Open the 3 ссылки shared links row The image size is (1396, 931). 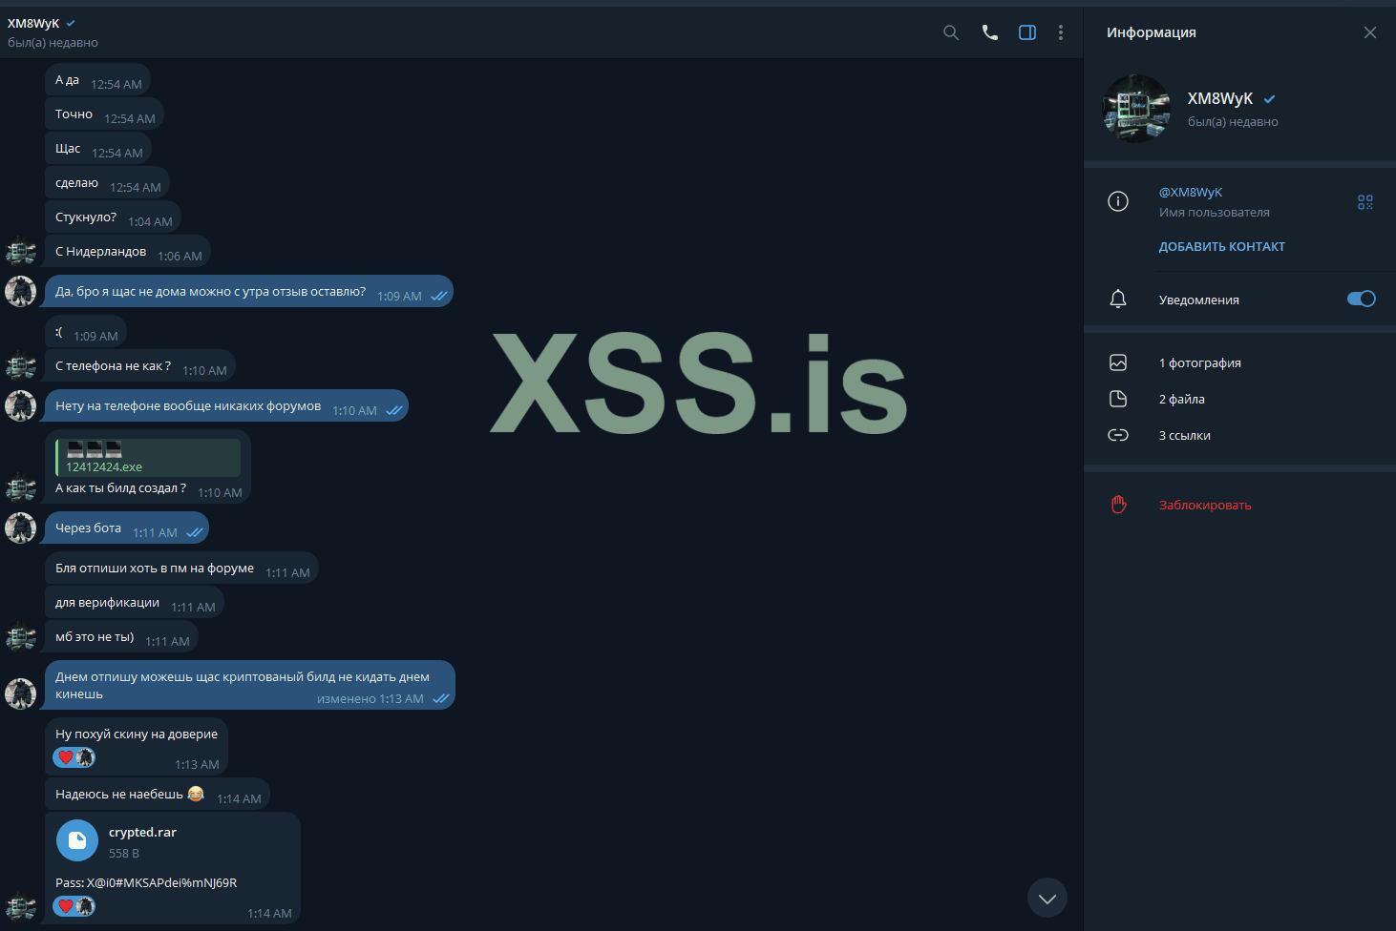coord(1239,435)
